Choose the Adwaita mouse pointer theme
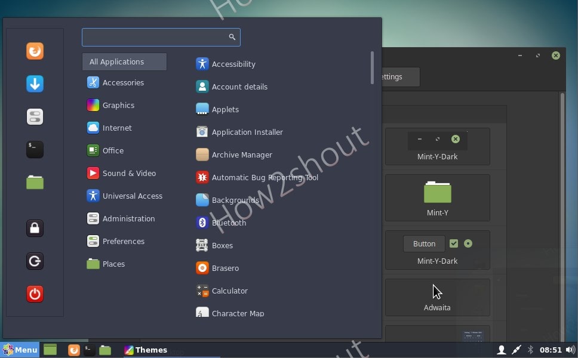 [438, 297]
